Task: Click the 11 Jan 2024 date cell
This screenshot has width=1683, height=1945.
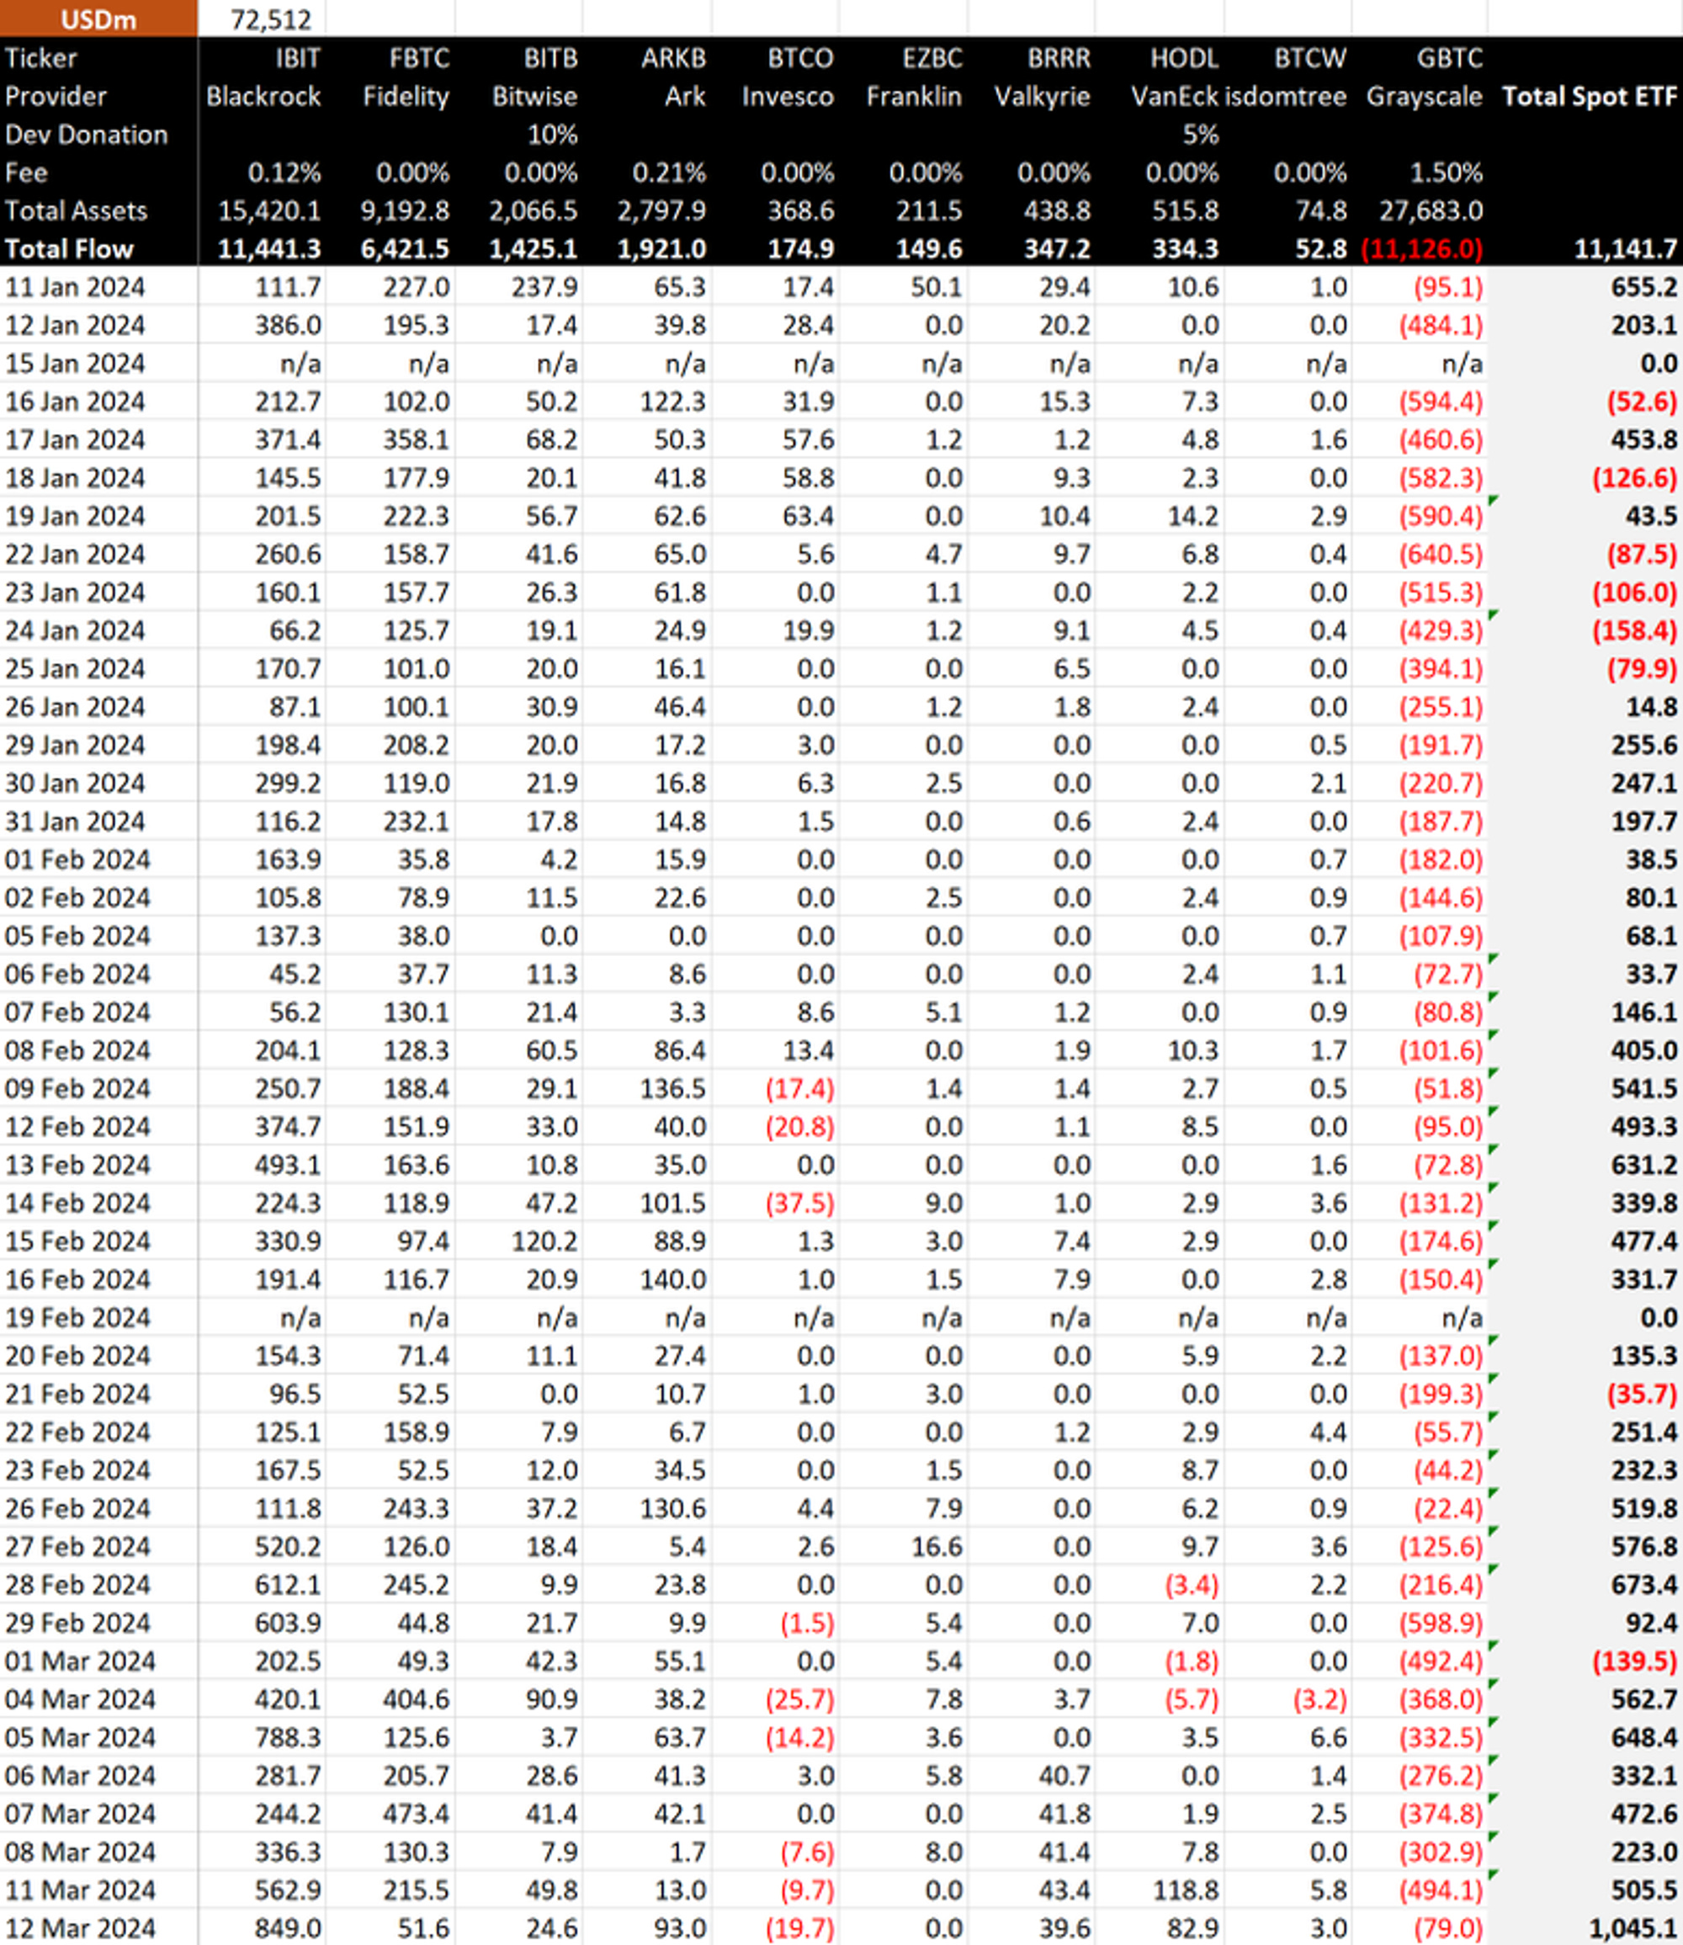Action: 75,287
